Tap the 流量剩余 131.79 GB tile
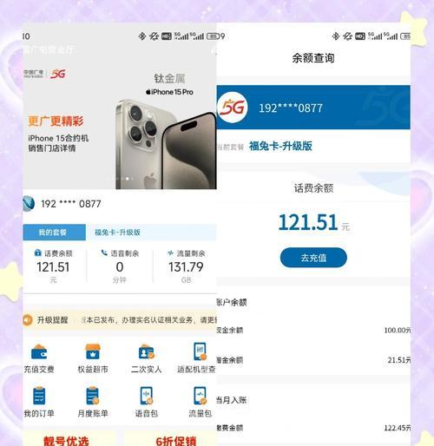Viewport: 434px width, 446px height. 186,266
